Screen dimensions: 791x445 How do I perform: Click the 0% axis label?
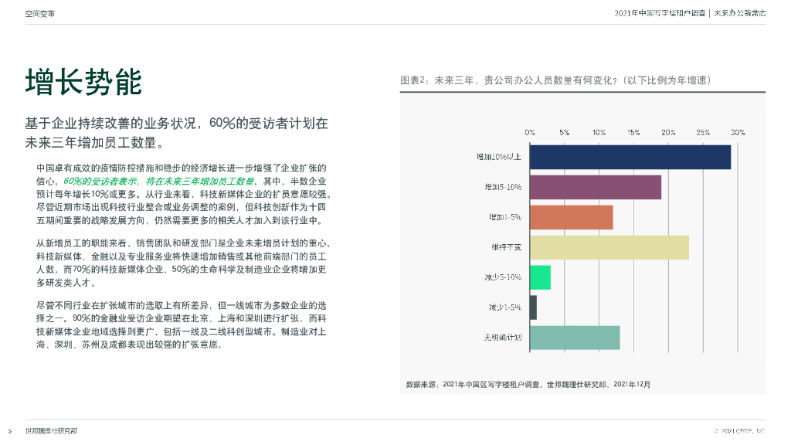pyautogui.click(x=530, y=132)
